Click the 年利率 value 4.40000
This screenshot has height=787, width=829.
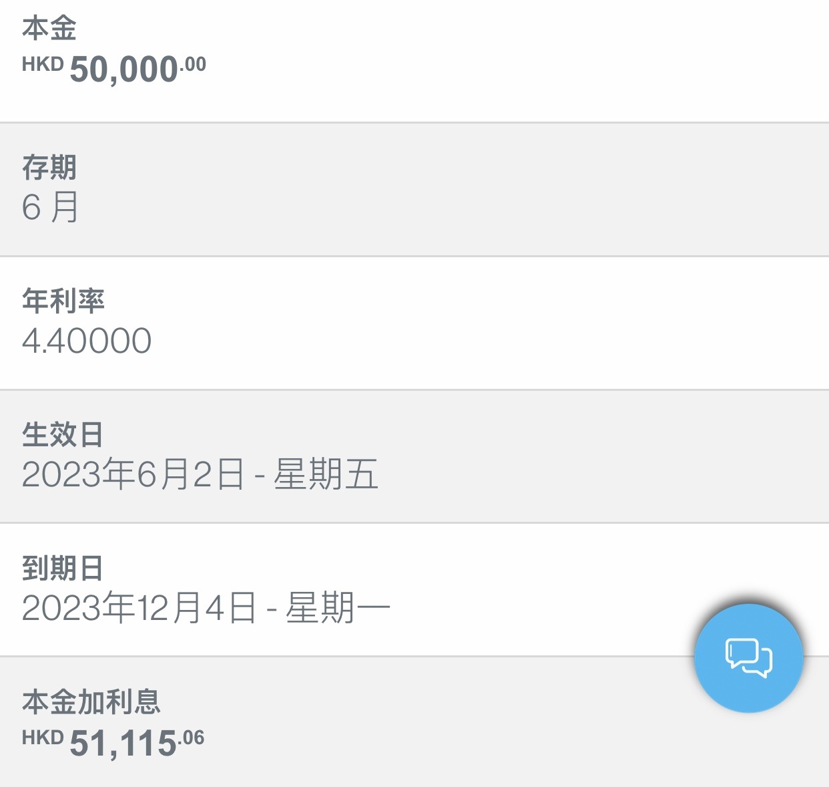point(87,340)
